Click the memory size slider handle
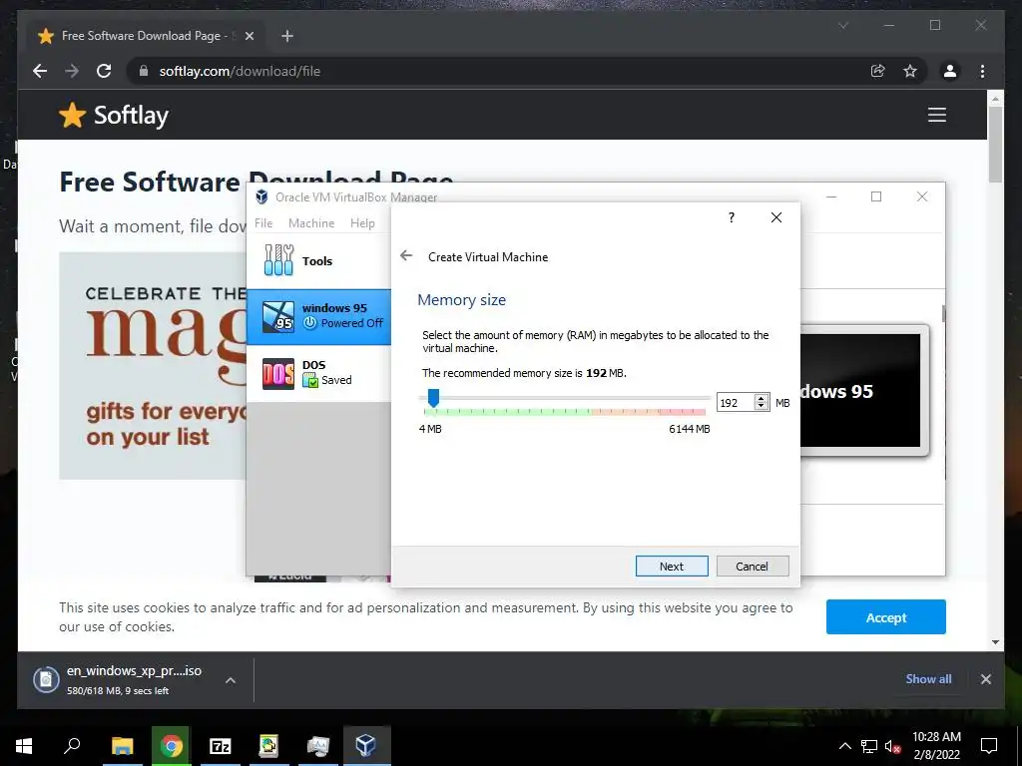 [x=433, y=397]
